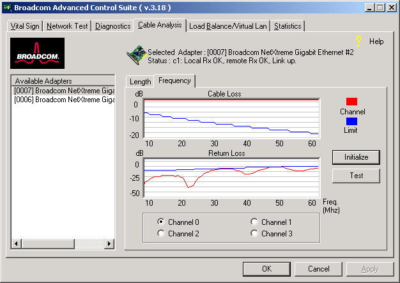
Task: Click the adapter list left scroll arrow
Action: click(17, 244)
